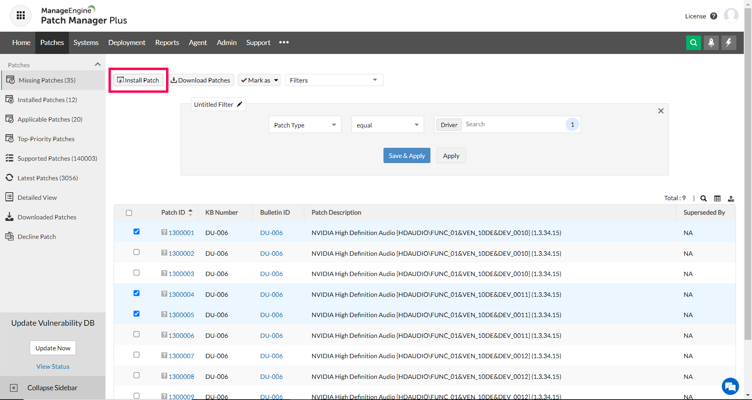Check the checkbox for patch 1300003
752x400 pixels.
click(136, 273)
